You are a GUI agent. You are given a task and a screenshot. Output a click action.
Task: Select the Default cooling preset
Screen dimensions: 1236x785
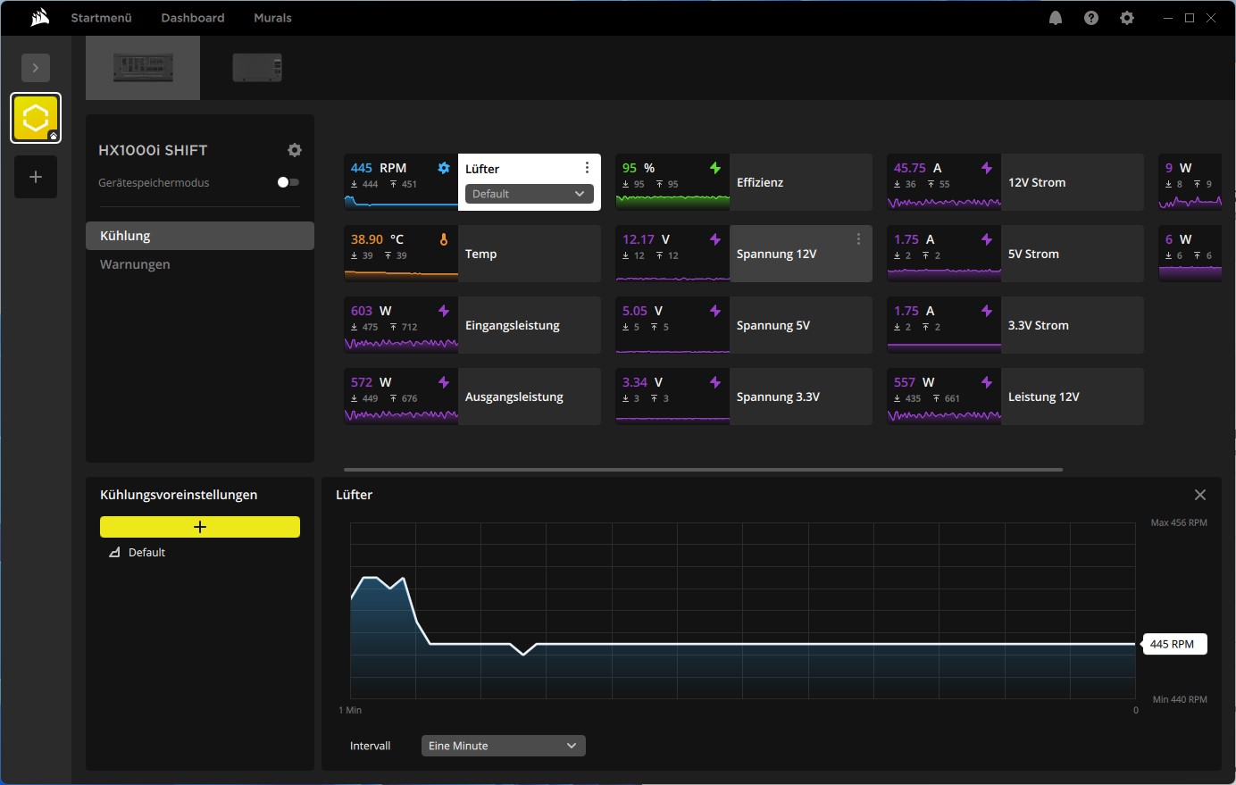coord(148,552)
